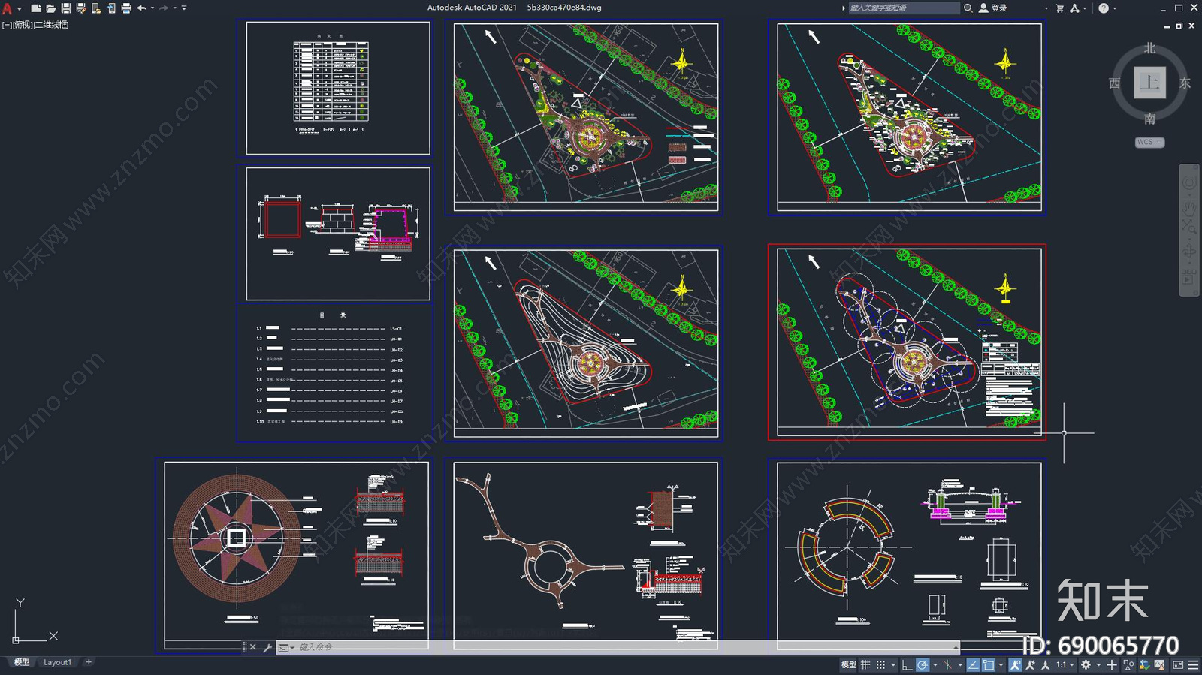Save the drawing with the Save icon
The height and width of the screenshot is (675, 1202).
[65, 8]
